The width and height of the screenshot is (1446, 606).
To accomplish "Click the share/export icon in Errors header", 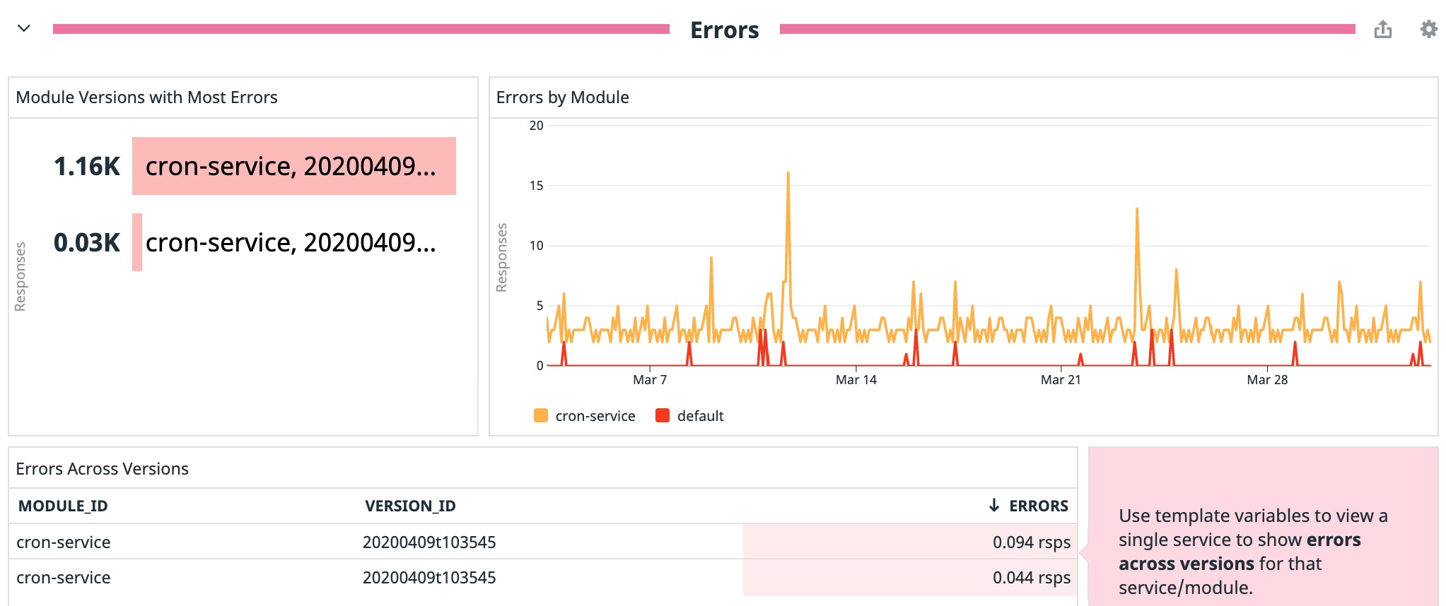I will [x=1382, y=30].
